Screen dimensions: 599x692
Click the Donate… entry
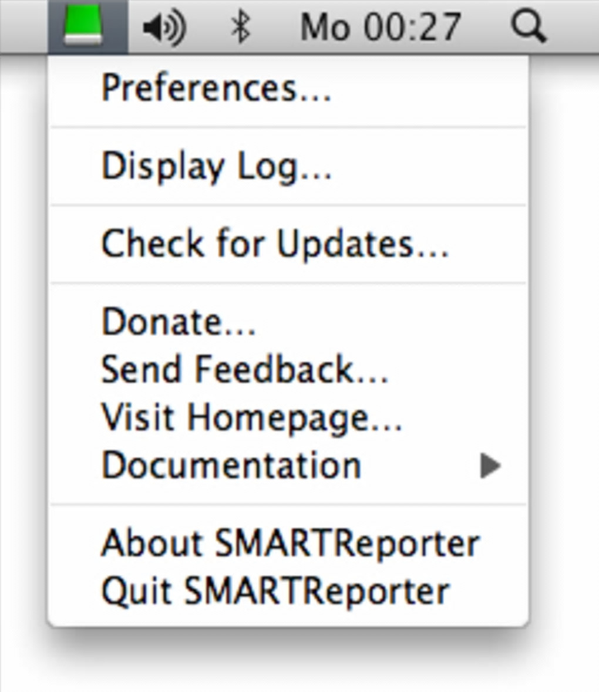(179, 322)
